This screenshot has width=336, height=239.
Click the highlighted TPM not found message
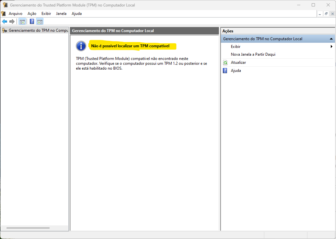pyautogui.click(x=130, y=46)
